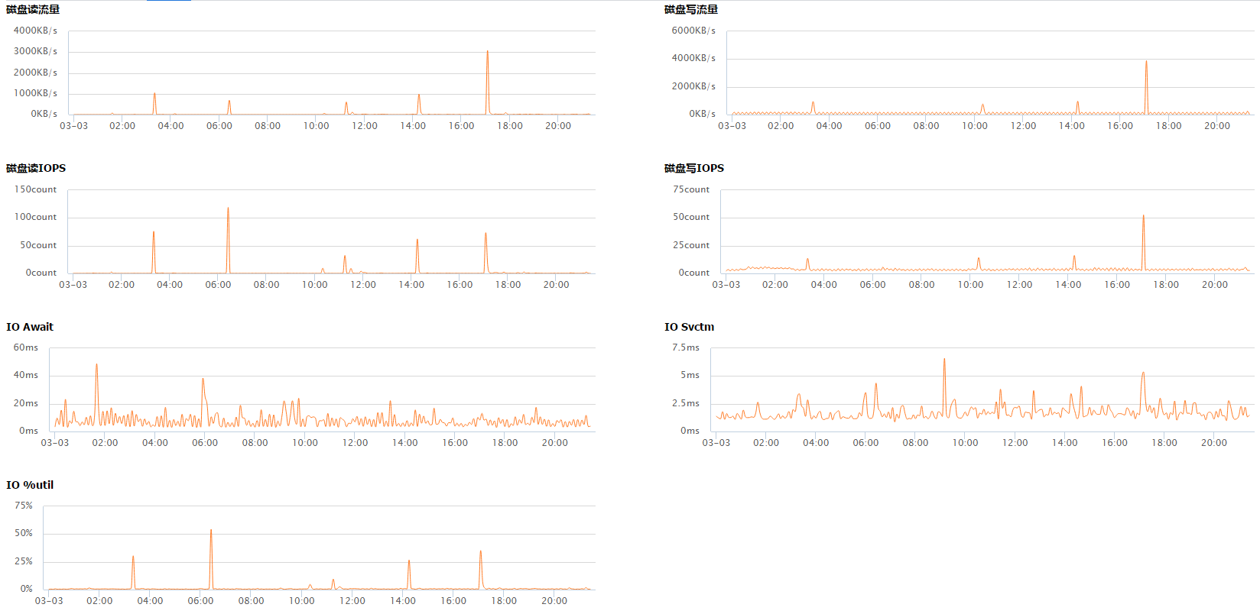Viewport: 1260px width, 614px height.
Task: Click the highest peak in 磁盘写流量 chart
Action: [1146, 62]
